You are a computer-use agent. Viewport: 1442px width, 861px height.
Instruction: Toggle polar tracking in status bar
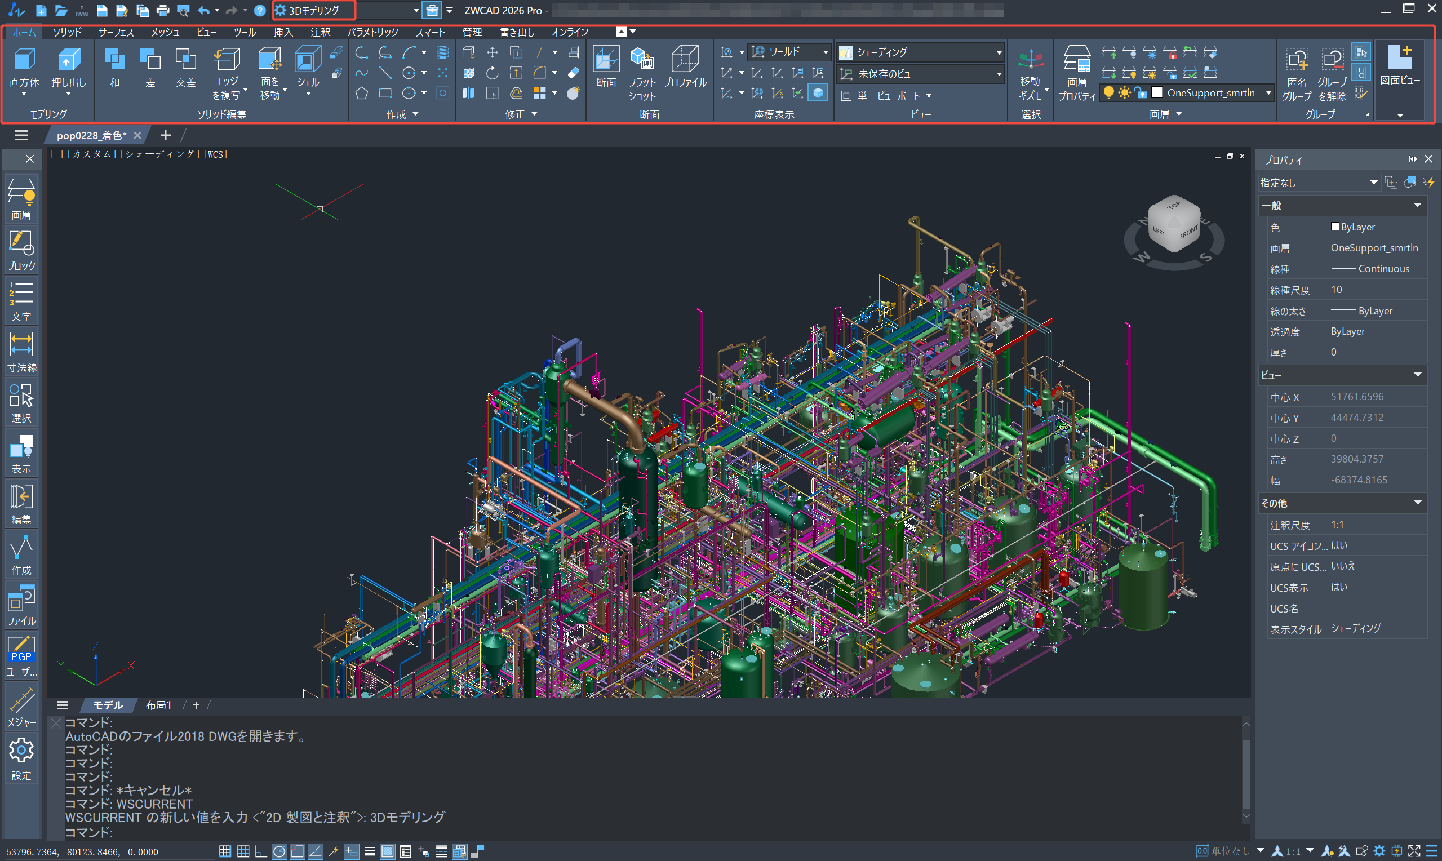(279, 851)
